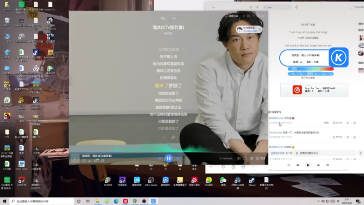Click NetEase comment input box

(x=313, y=153)
